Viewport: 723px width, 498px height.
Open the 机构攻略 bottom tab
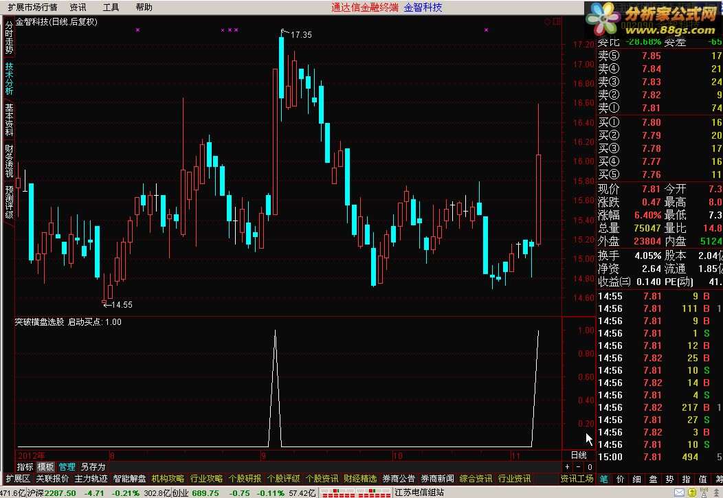[168, 479]
